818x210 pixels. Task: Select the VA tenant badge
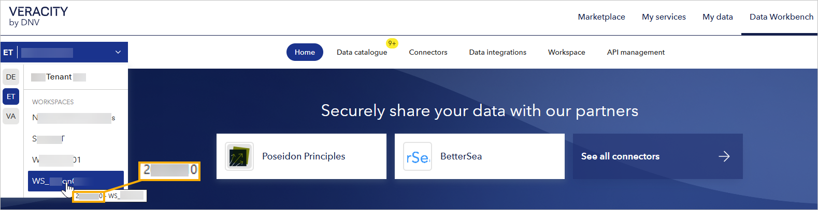pyautogui.click(x=11, y=116)
